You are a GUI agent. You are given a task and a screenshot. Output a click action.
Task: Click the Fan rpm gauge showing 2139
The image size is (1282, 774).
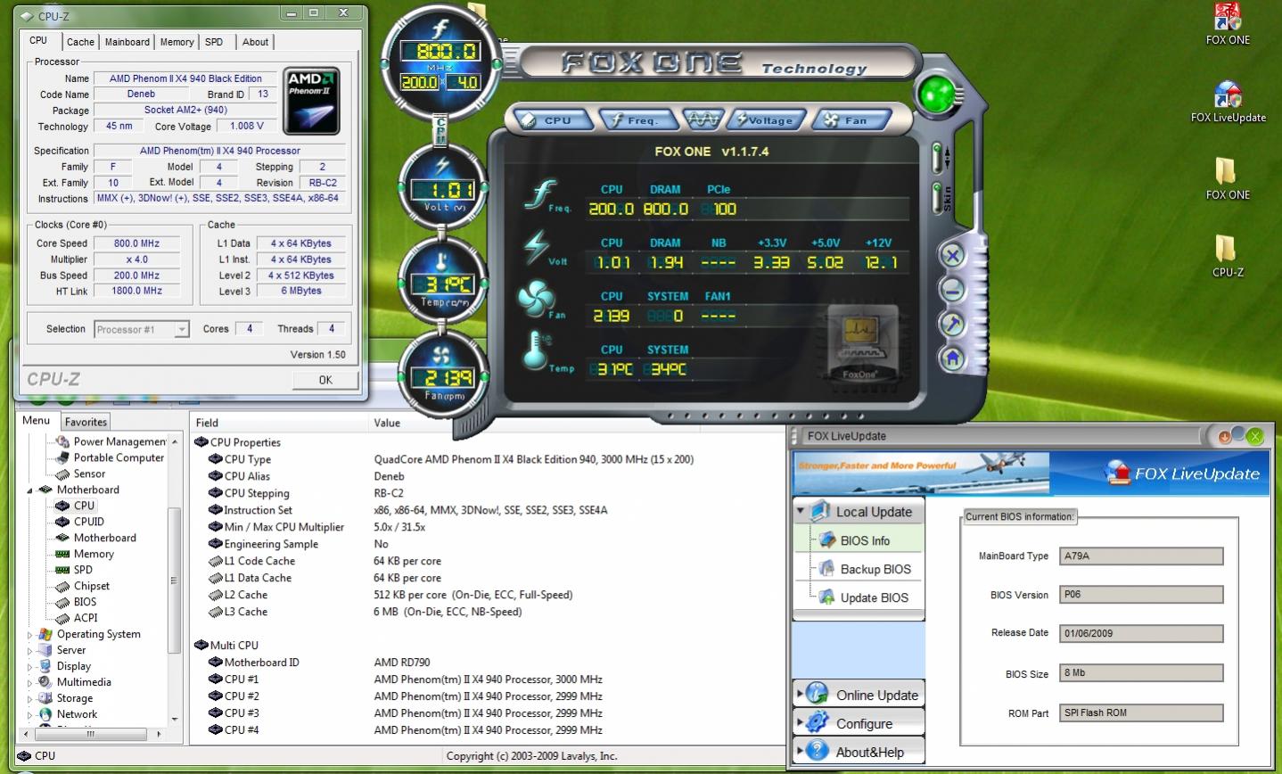(x=440, y=375)
